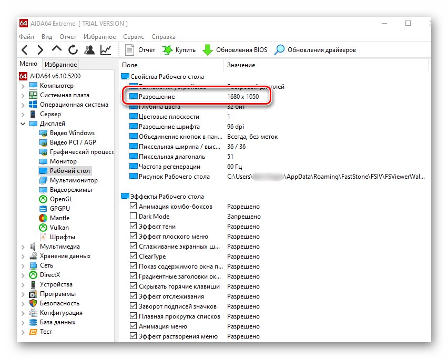
Task: Toggle the Dark Mode checkbox
Action: pyautogui.click(x=133, y=217)
